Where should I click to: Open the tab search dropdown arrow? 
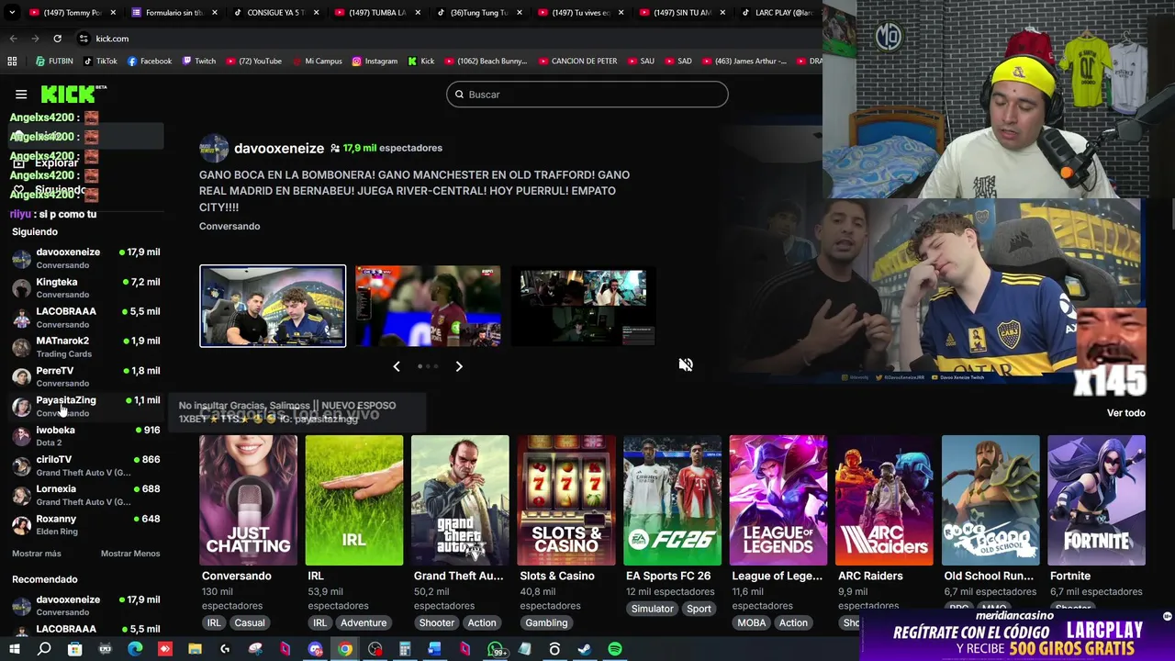click(10, 13)
